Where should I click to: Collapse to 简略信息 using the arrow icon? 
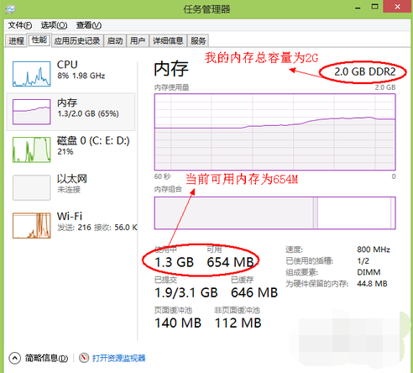pyautogui.click(x=15, y=358)
